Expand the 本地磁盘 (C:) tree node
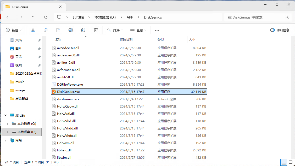 (x=7, y=124)
